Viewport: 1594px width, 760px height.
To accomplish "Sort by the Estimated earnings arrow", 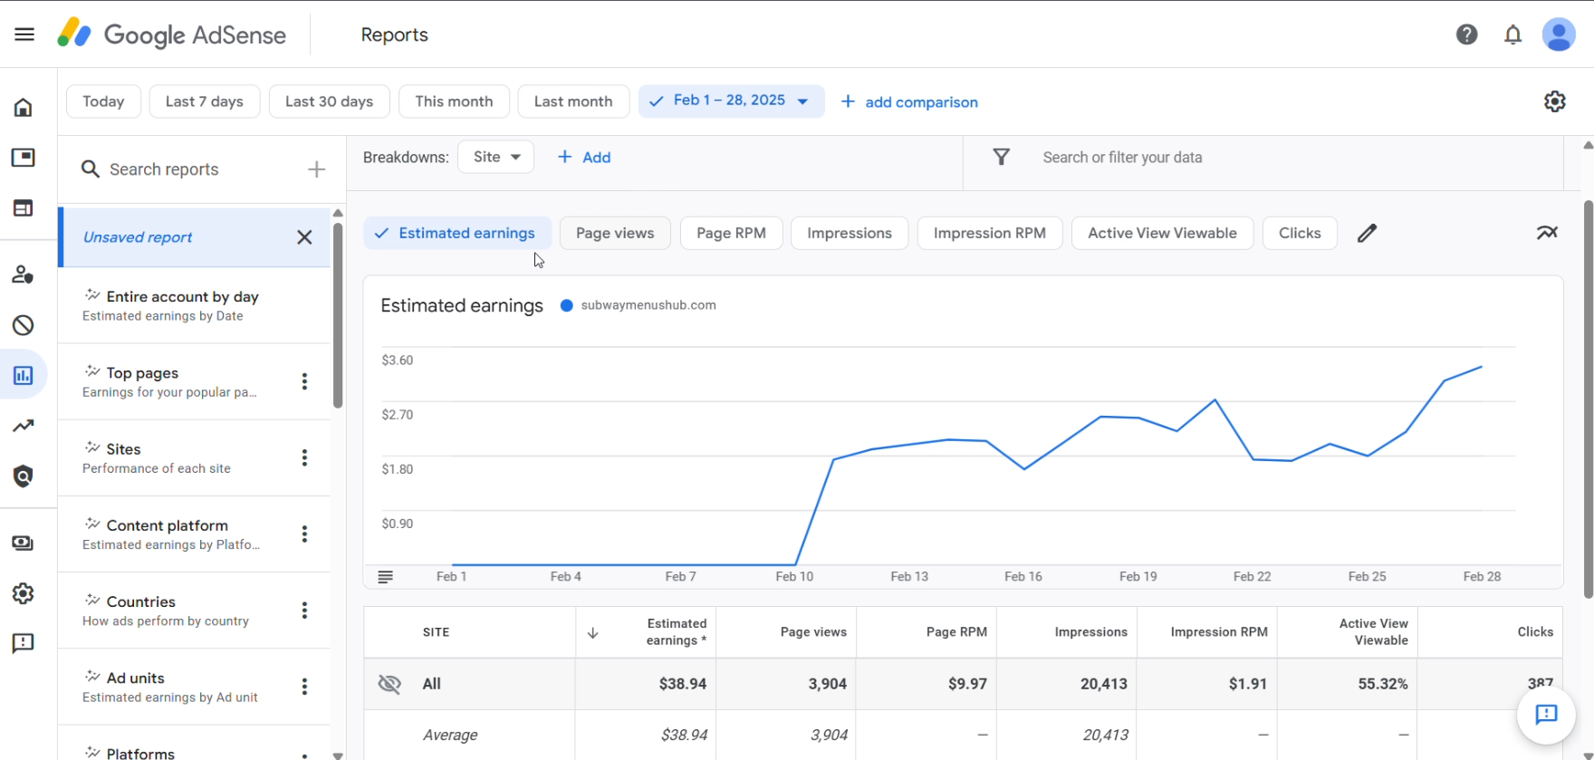I will 593,632.
